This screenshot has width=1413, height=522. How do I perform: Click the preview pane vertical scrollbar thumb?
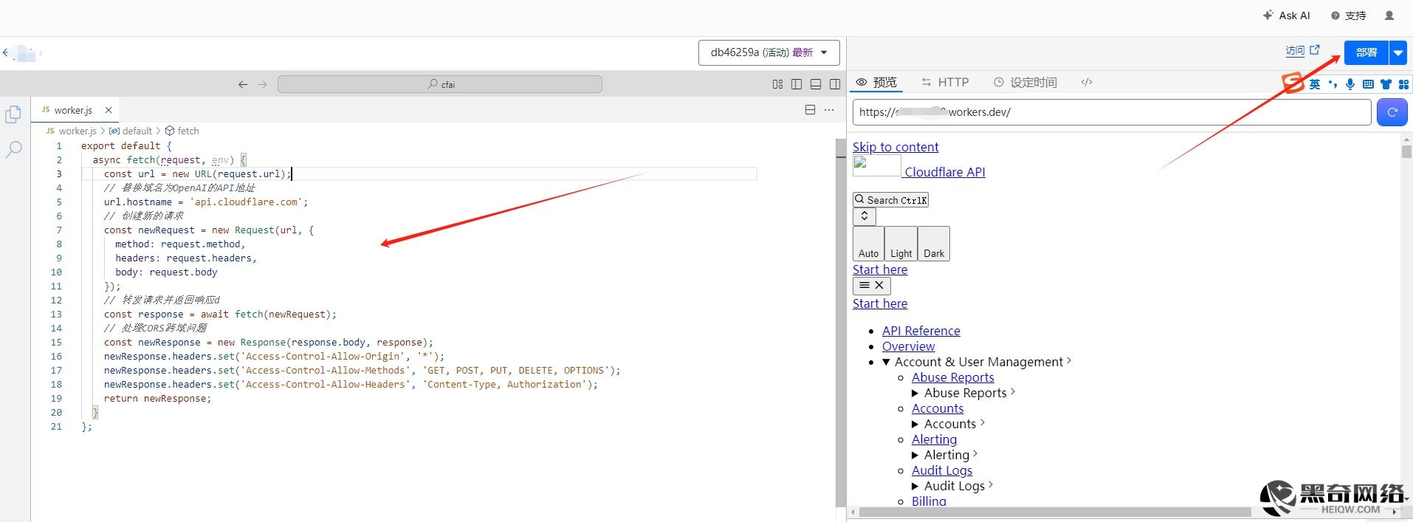[1406, 151]
